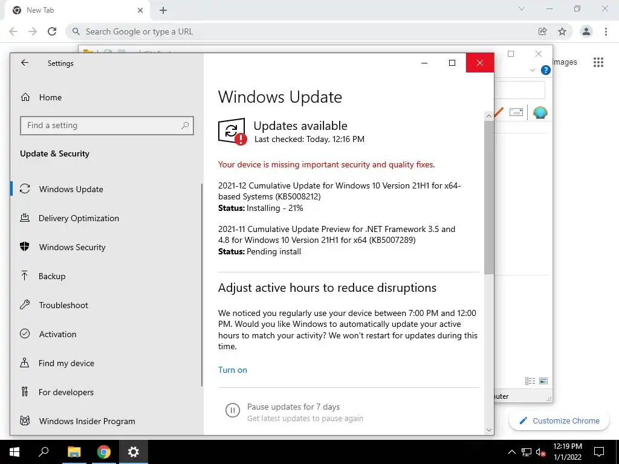
Task: Click the KB5008212 update title text
Action: pos(340,191)
